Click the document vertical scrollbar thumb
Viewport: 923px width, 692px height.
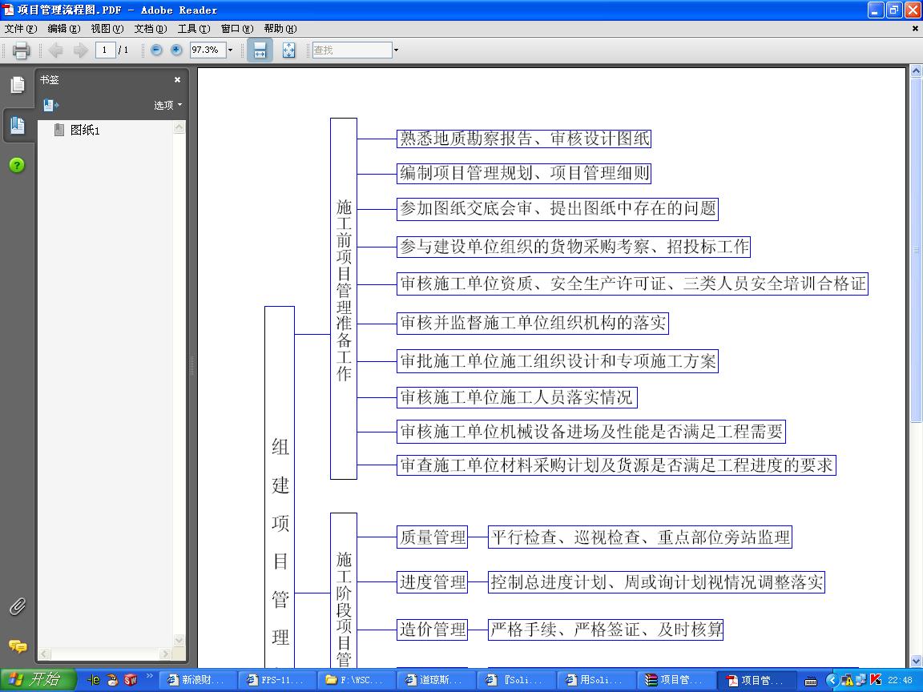[916, 250]
